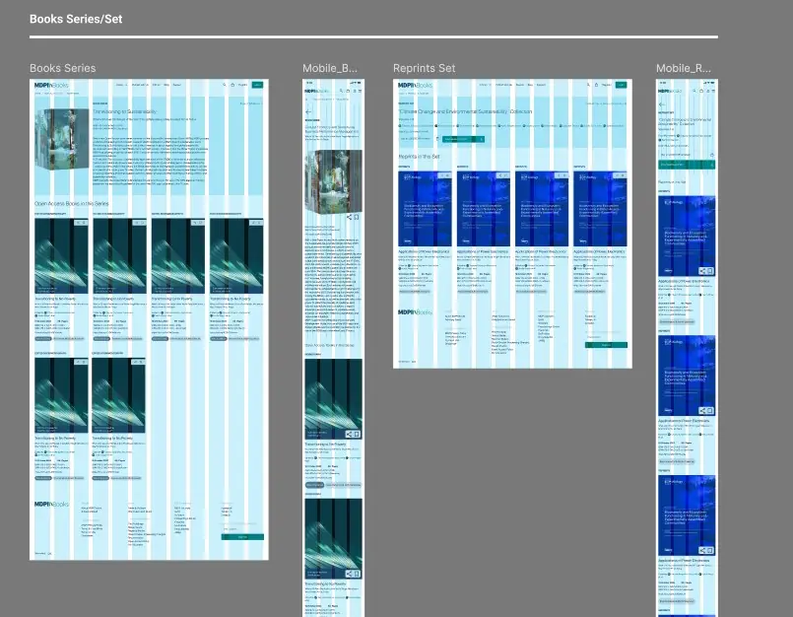
Task: Select fourth blue reprint cover in Reprints Set
Action: point(600,209)
